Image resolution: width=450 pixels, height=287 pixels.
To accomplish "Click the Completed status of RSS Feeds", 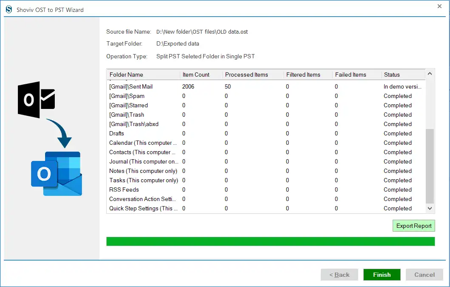I will [397, 189].
